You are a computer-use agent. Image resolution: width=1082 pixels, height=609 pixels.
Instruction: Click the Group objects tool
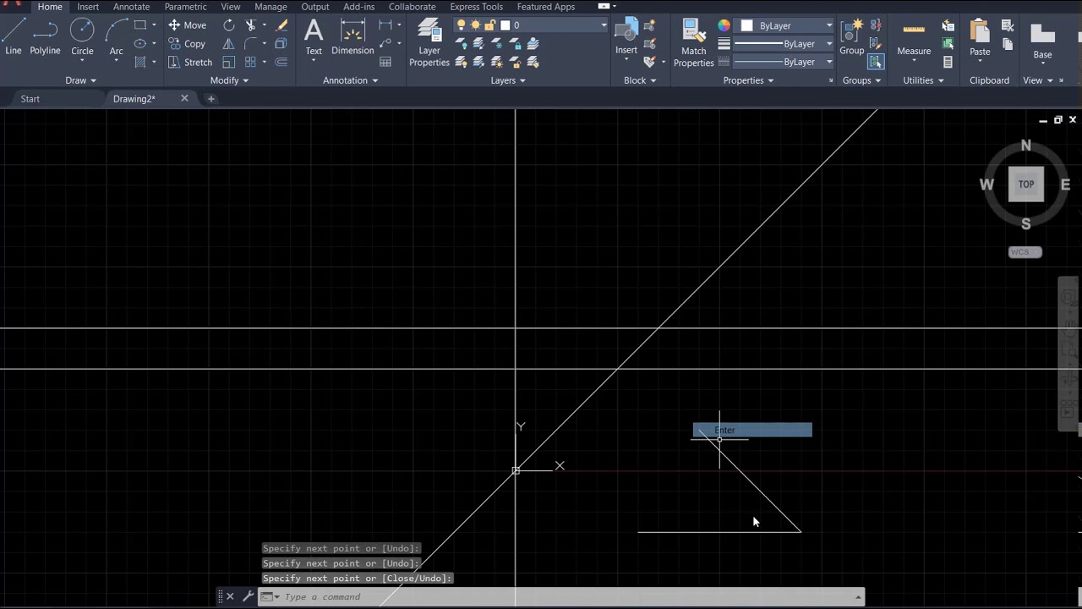(x=852, y=37)
